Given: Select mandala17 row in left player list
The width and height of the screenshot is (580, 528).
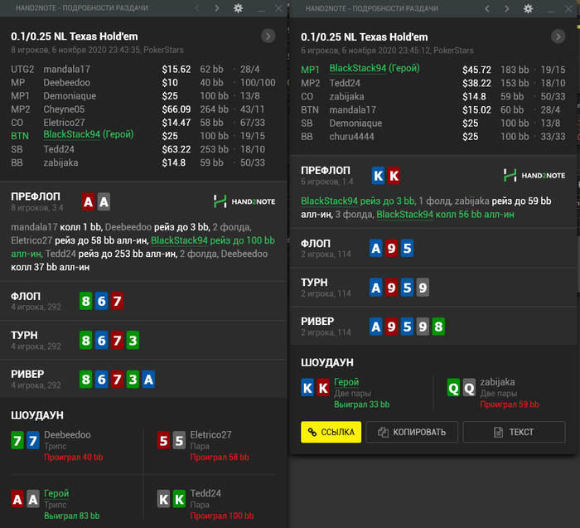Looking at the screenshot, I should click(x=143, y=69).
